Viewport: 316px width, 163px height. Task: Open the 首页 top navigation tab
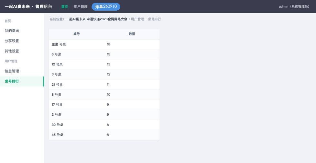64,7
